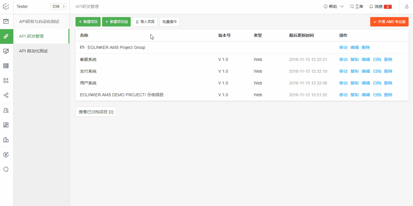
Task: Click 编辑 for EOLINKER AMS Project Group
Action: coord(355,47)
